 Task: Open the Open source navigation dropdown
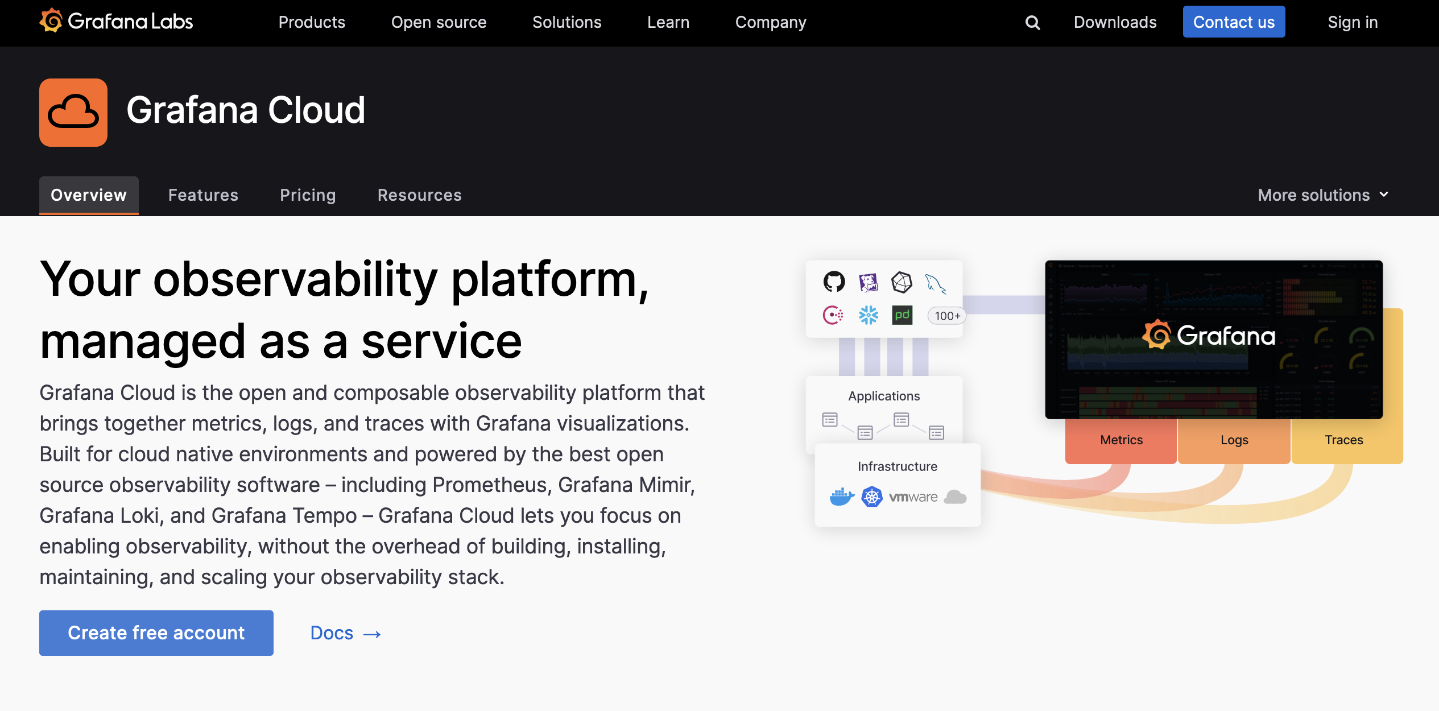coord(439,22)
